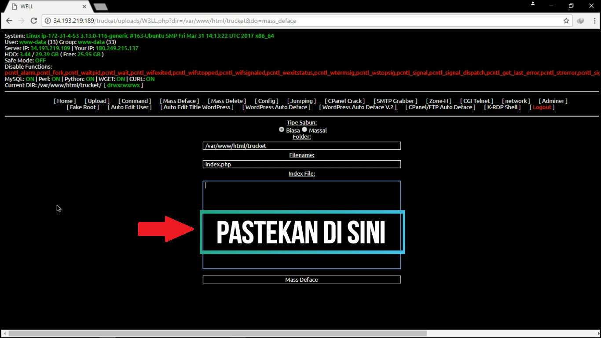The image size is (601, 338).
Task: Open the CPanel Crack link
Action: point(344,101)
